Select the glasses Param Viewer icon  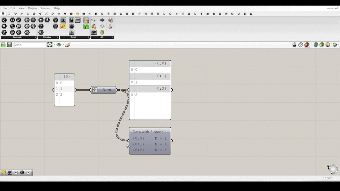click(94, 20)
